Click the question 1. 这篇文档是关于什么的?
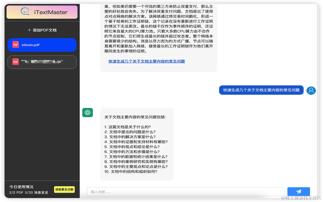The height and width of the screenshot is (202, 323). [127, 127]
